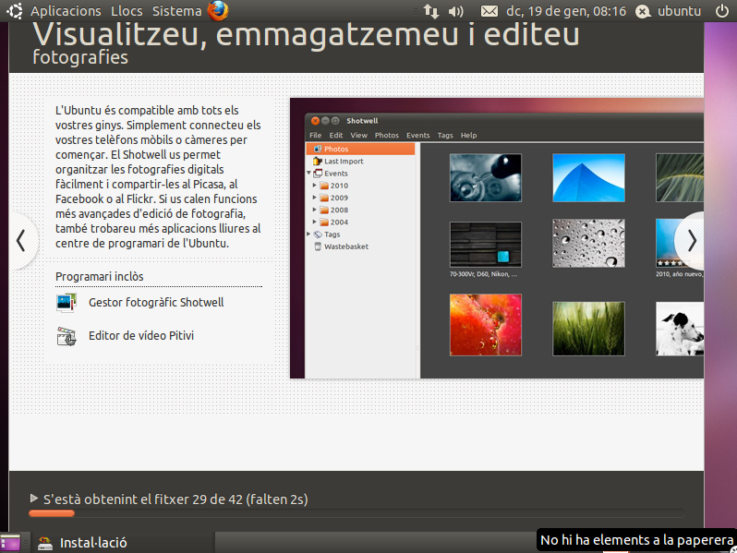Close the Shotwell window red button
The height and width of the screenshot is (553, 737).
[315, 121]
